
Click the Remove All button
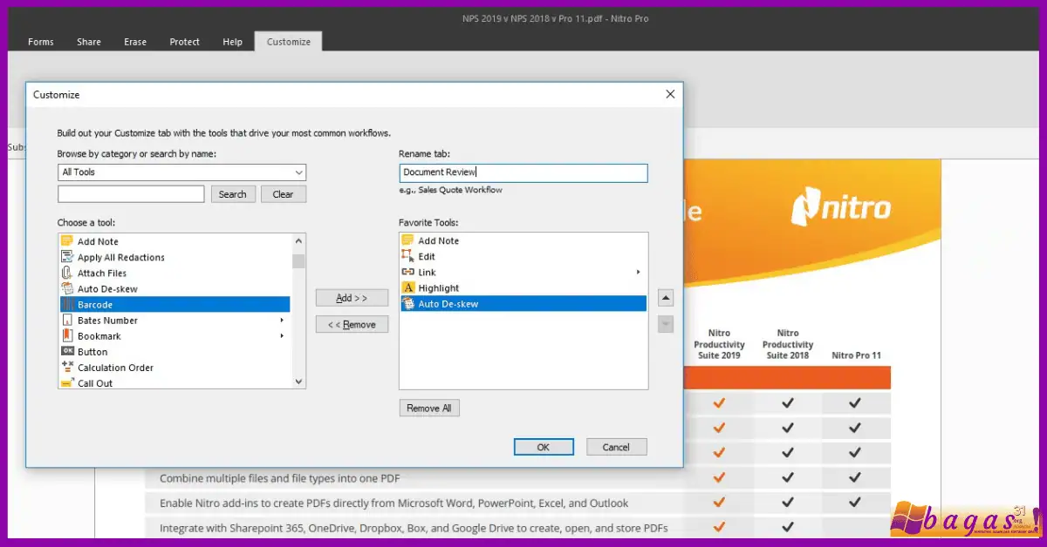pos(428,408)
